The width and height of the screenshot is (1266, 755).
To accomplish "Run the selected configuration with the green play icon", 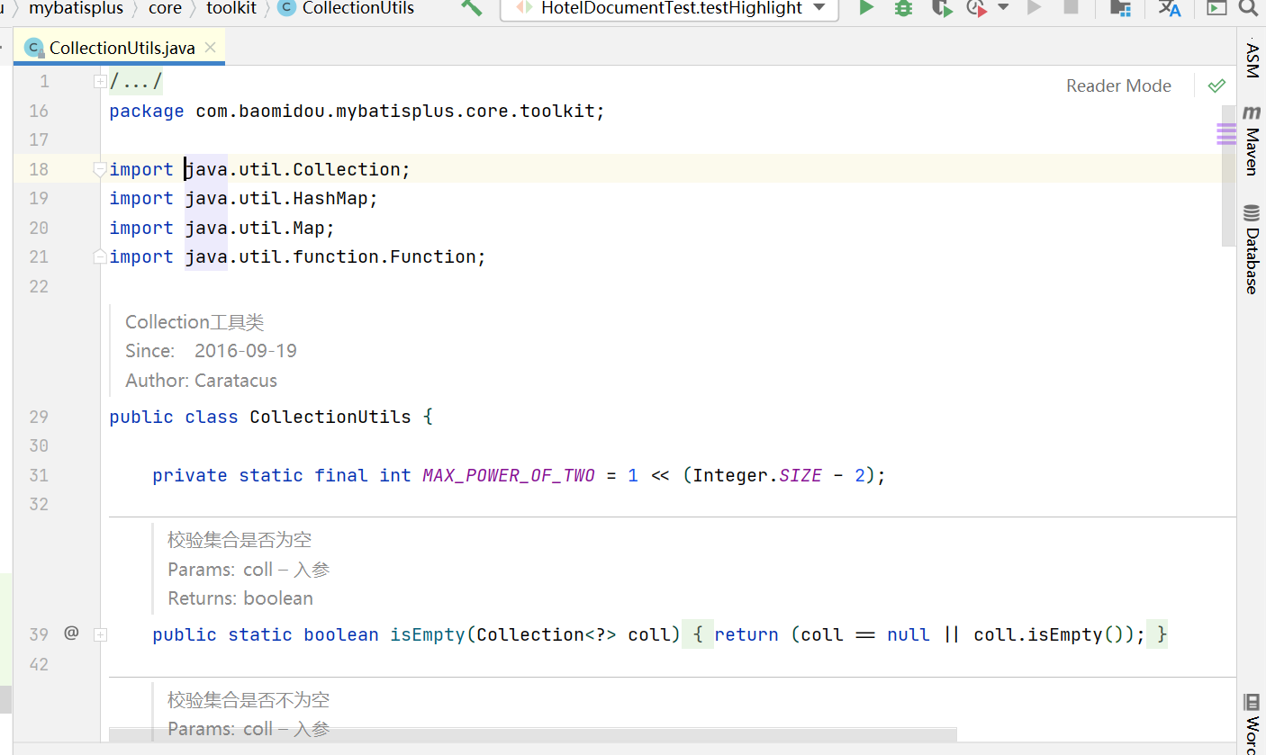I will (866, 8).
